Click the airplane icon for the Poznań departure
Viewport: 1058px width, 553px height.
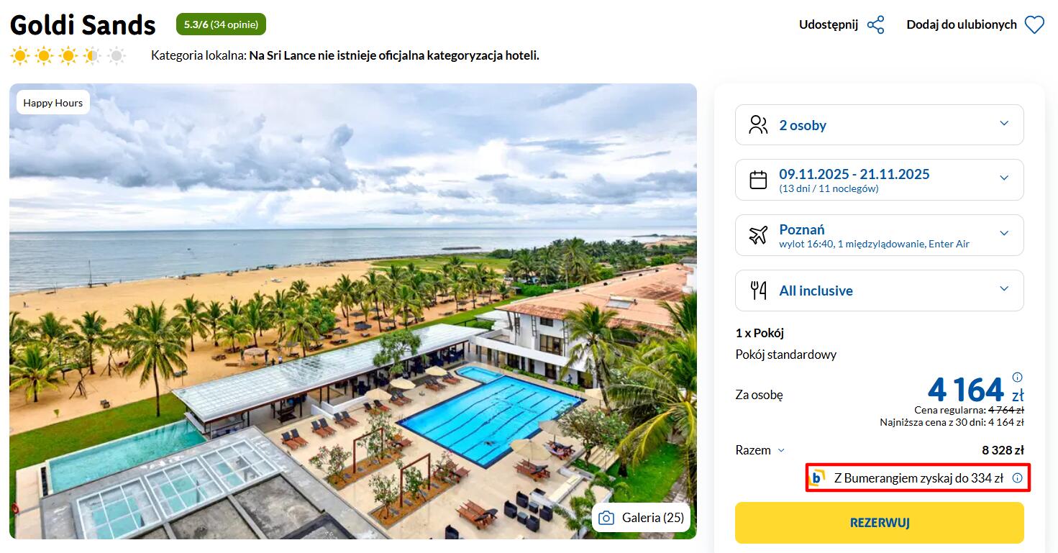tap(758, 234)
